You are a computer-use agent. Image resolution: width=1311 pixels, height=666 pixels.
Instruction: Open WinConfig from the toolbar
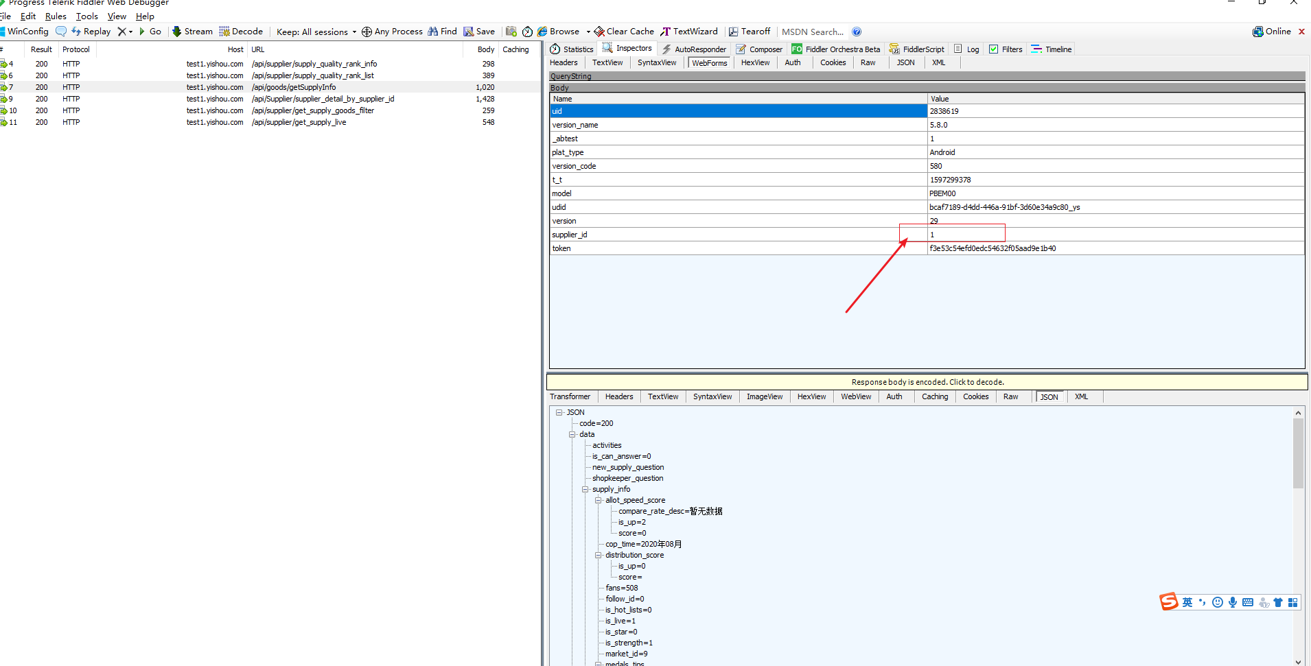(x=24, y=32)
